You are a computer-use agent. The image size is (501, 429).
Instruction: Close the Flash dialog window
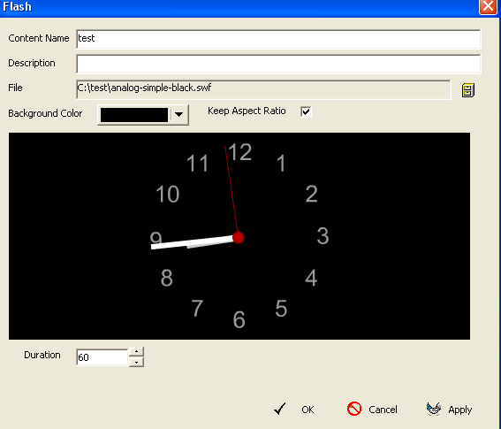[x=488, y=6]
